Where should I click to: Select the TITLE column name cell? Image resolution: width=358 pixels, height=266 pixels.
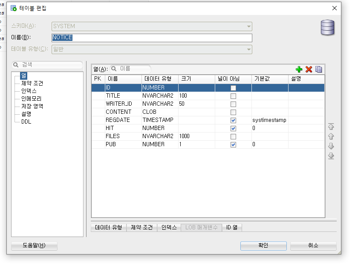pos(123,95)
